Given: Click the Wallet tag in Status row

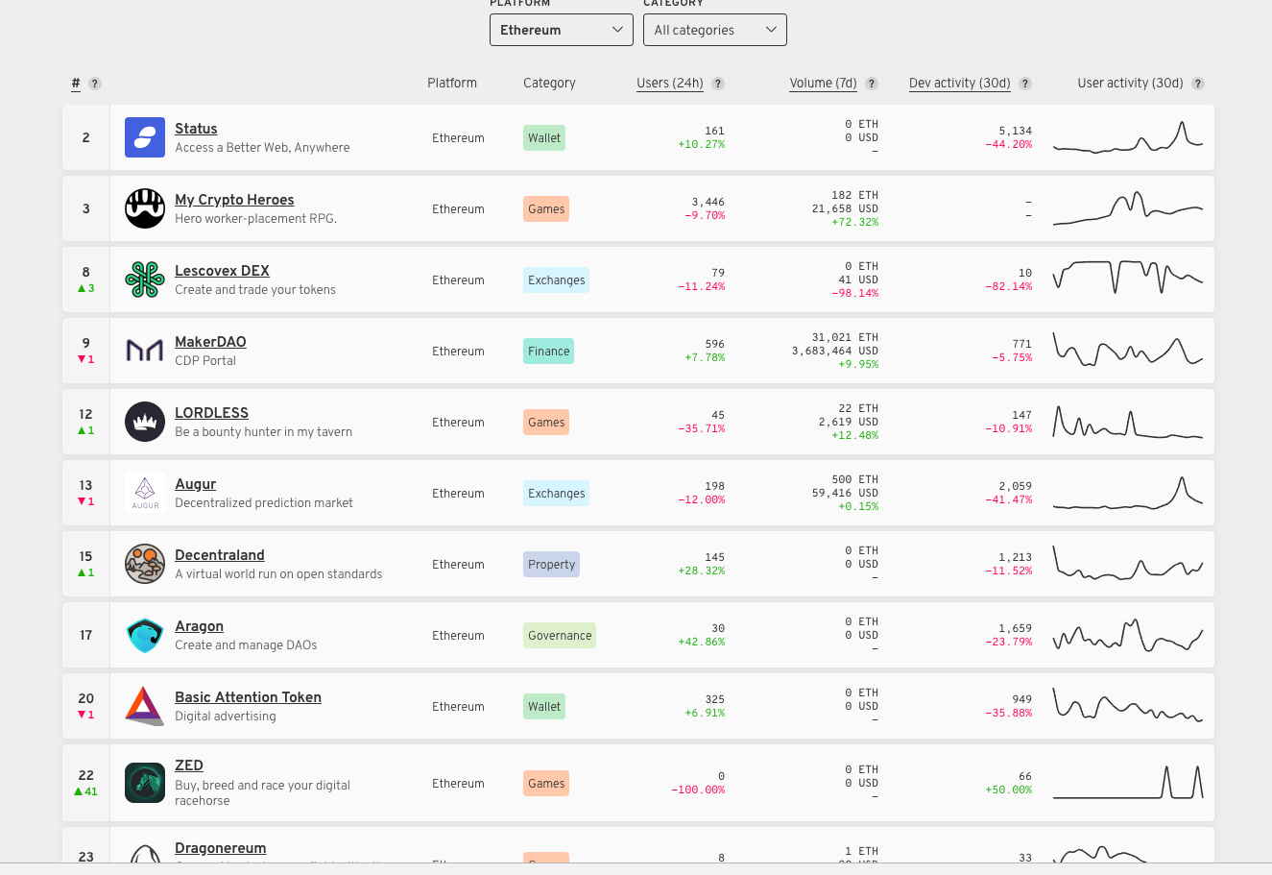Looking at the screenshot, I should click(x=544, y=138).
